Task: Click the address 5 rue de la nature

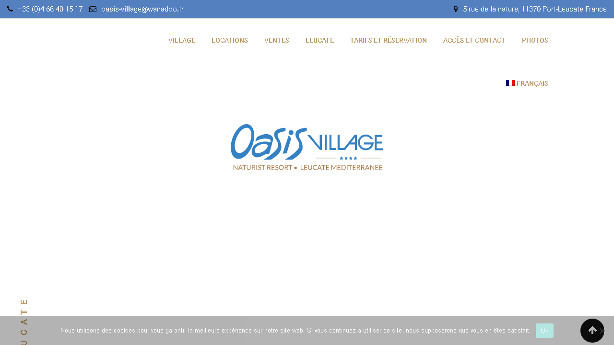Action: coord(535,9)
